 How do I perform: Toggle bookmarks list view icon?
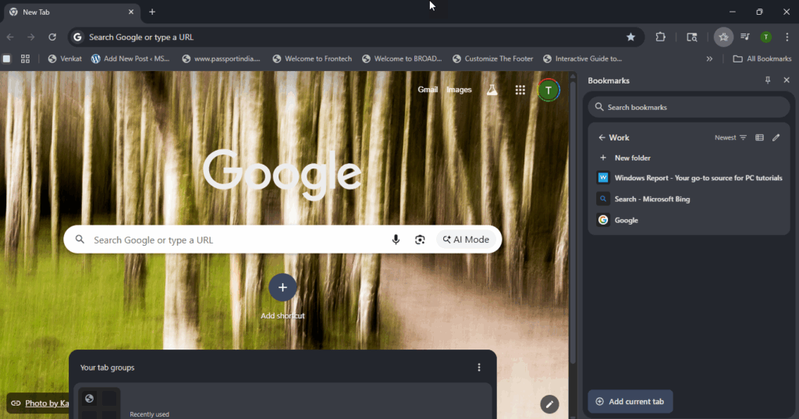(759, 137)
